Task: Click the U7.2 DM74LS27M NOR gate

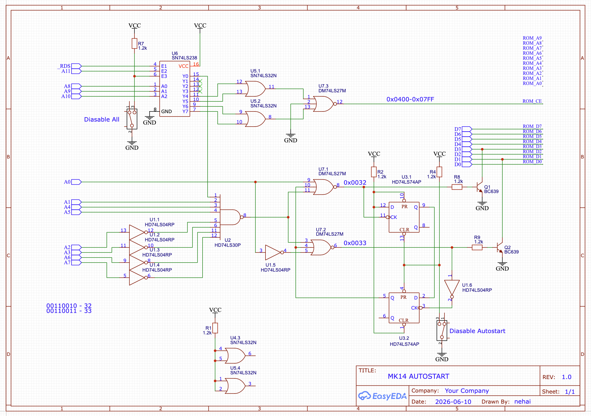Action: [x=322, y=247]
